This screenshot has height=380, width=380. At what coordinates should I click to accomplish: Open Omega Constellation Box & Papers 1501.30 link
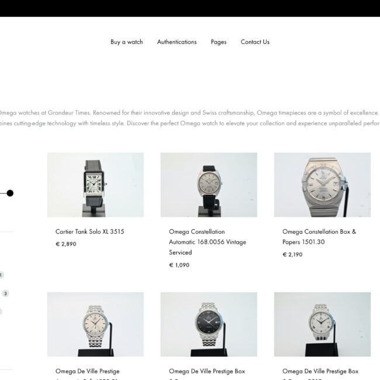click(x=319, y=237)
